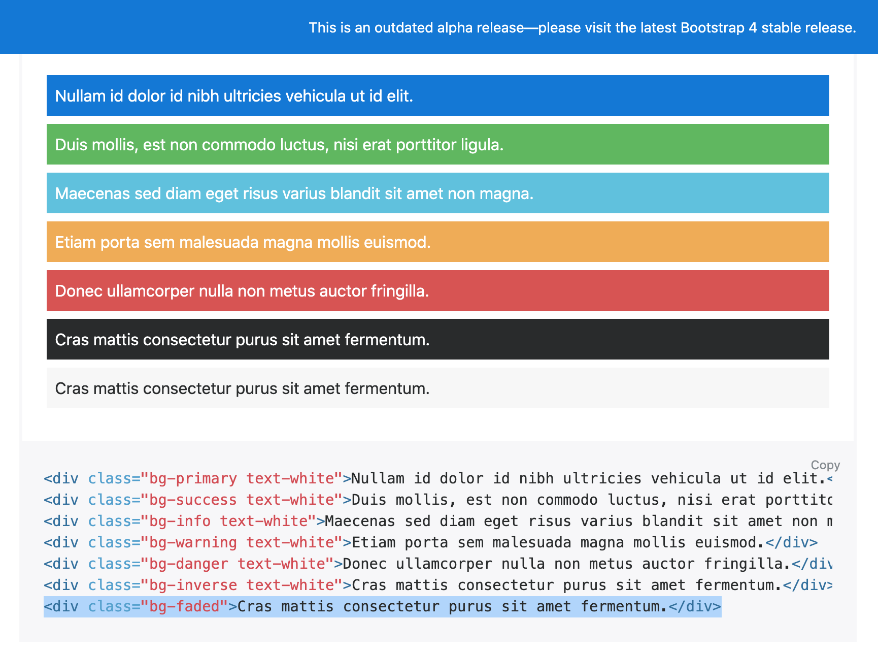Click "bg-inverse" in the sixth code line

click(193, 585)
